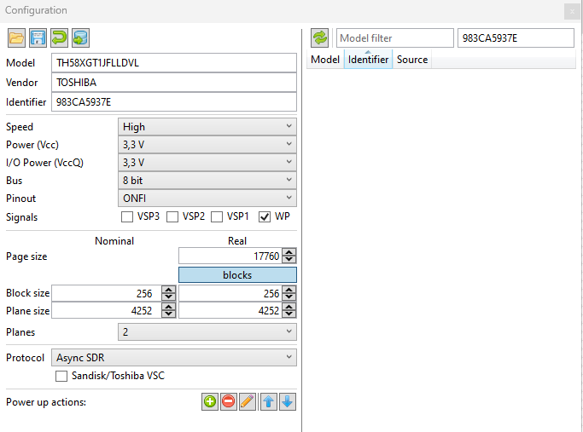This screenshot has width=583, height=432.
Task: Increase real Block size value
Action: [x=289, y=290]
